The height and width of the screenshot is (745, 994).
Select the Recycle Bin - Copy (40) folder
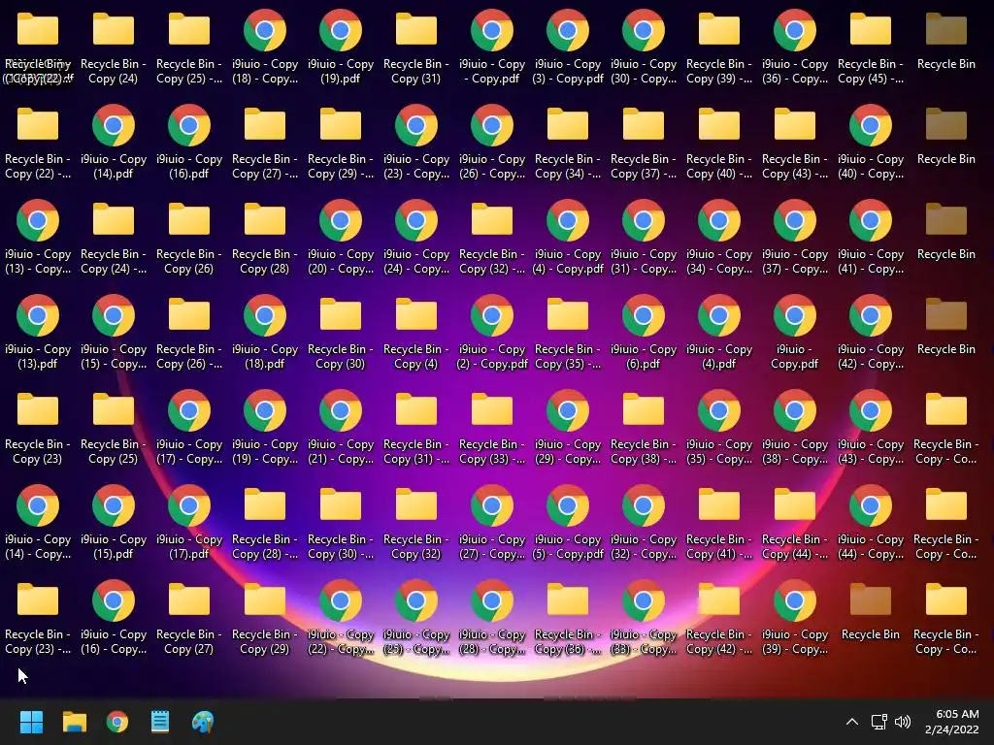pyautogui.click(x=719, y=143)
